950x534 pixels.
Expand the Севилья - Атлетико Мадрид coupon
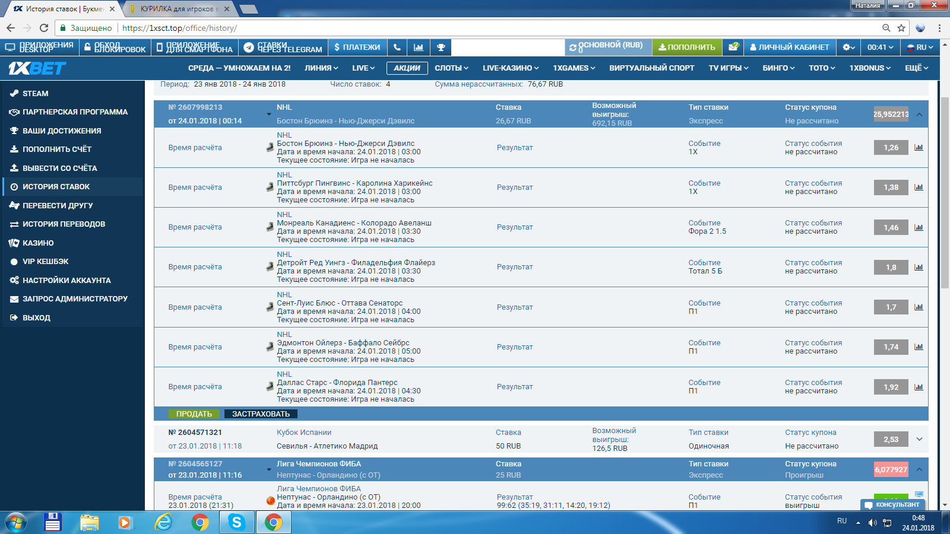pos(919,440)
